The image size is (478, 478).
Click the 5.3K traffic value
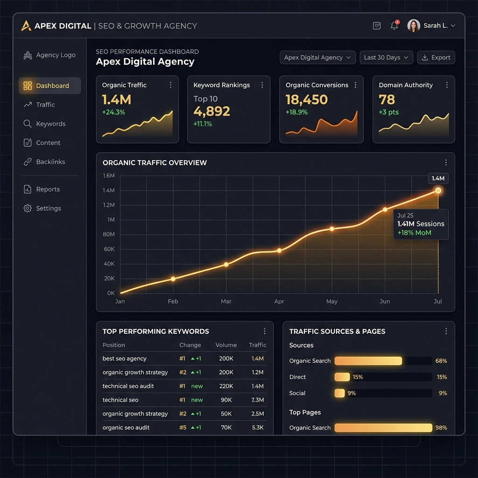coord(258,428)
